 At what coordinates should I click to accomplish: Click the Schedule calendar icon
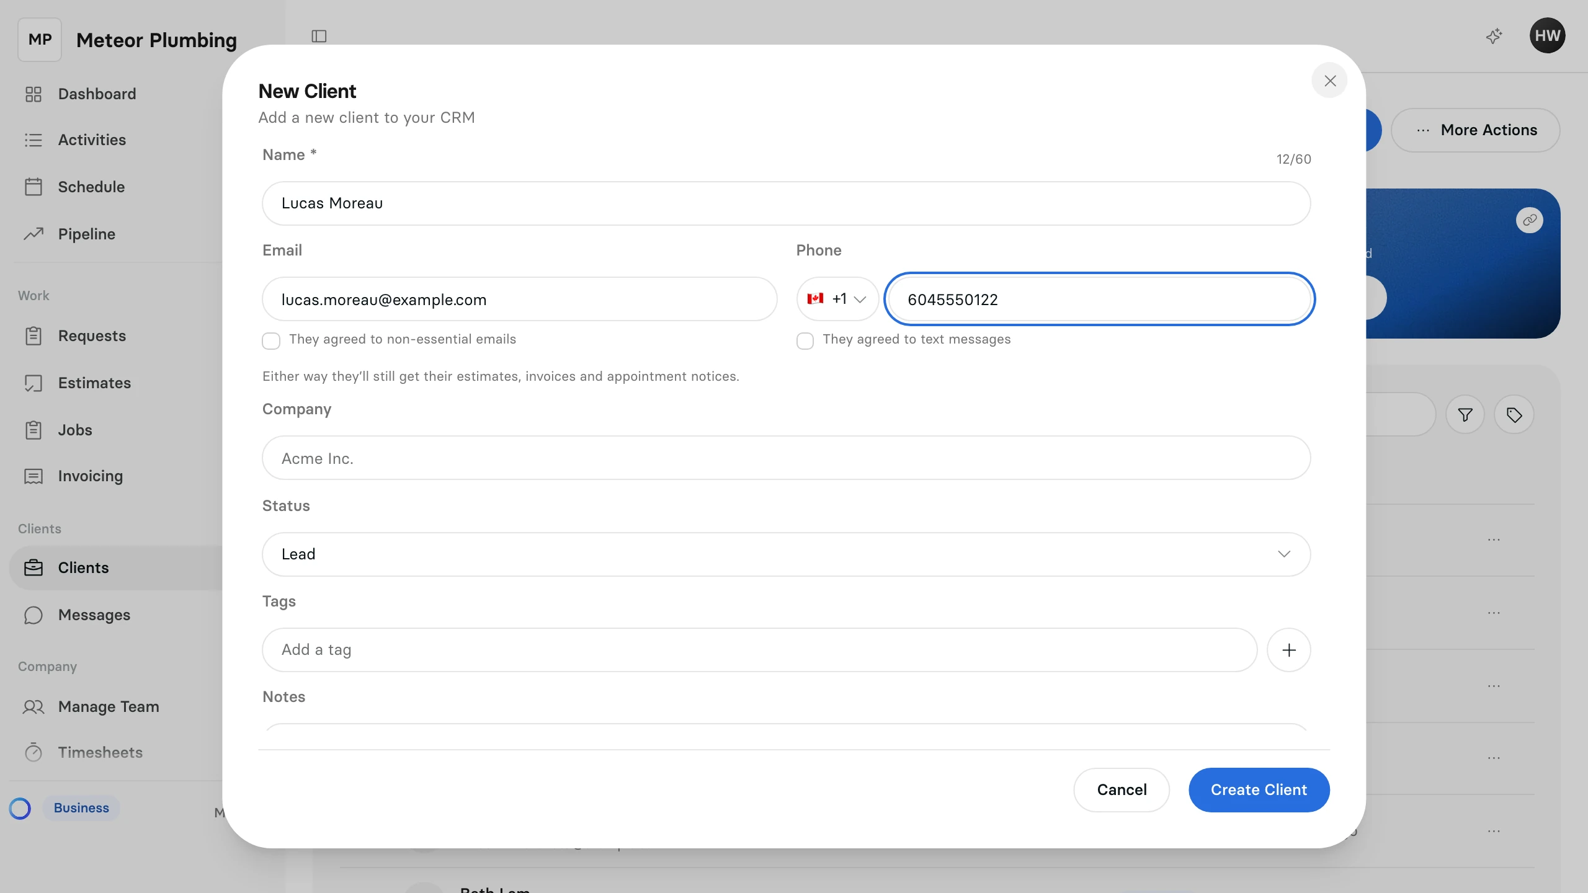pos(33,187)
